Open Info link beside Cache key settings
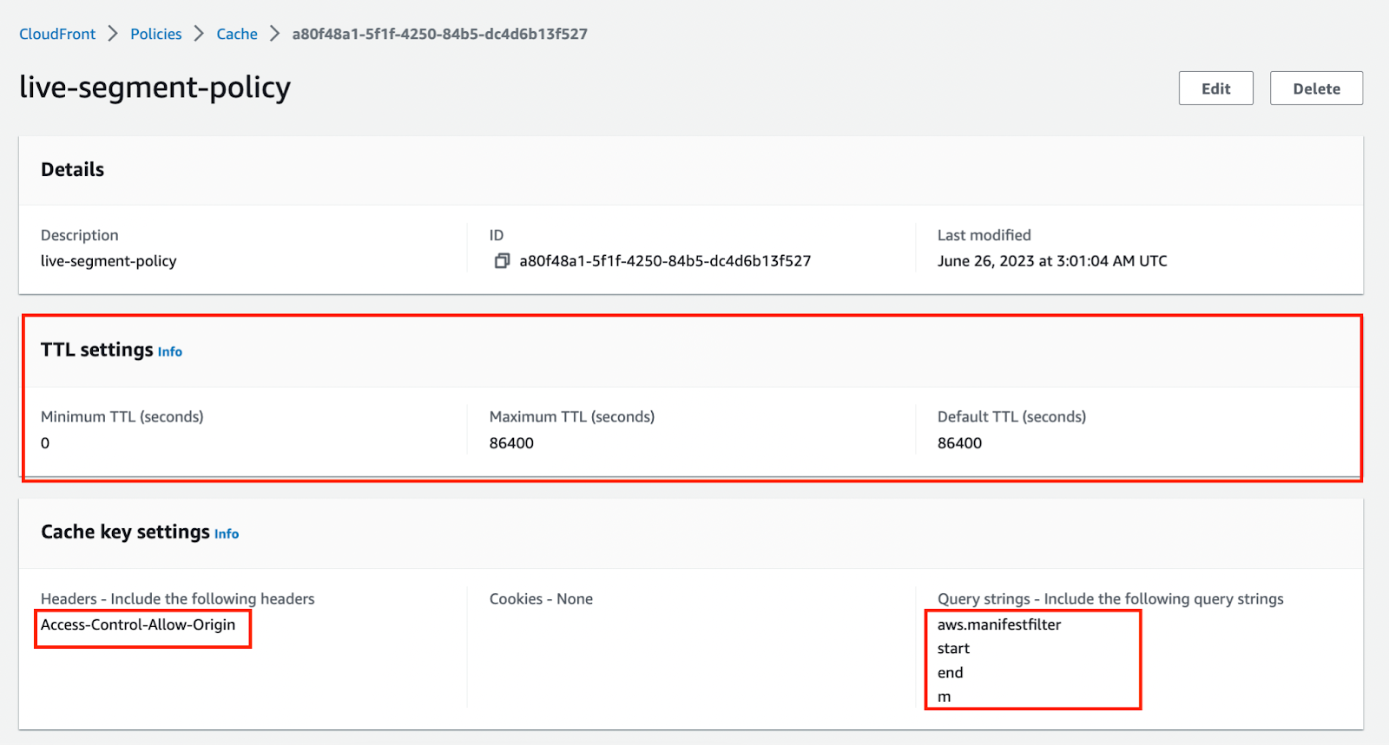Image resolution: width=1389 pixels, height=745 pixels. 227,534
